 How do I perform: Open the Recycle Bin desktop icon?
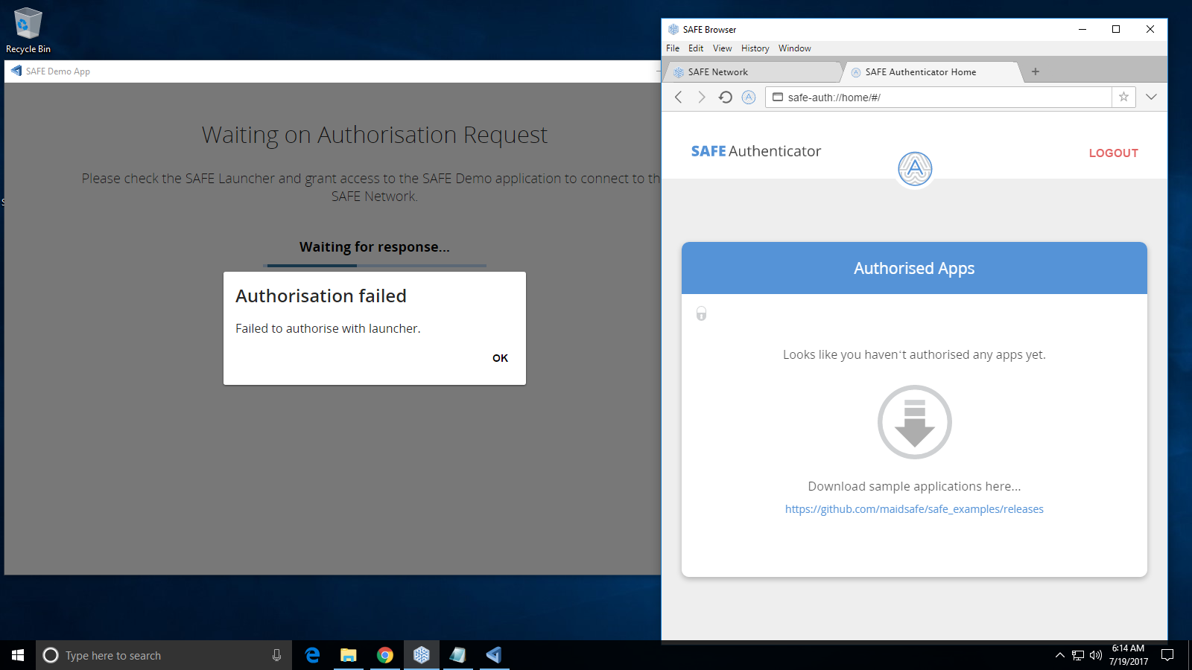pyautogui.click(x=28, y=31)
